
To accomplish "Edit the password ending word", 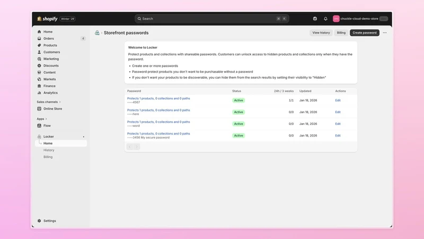I will point(338,124).
